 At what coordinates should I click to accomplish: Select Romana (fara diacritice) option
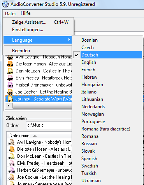point(108,129)
